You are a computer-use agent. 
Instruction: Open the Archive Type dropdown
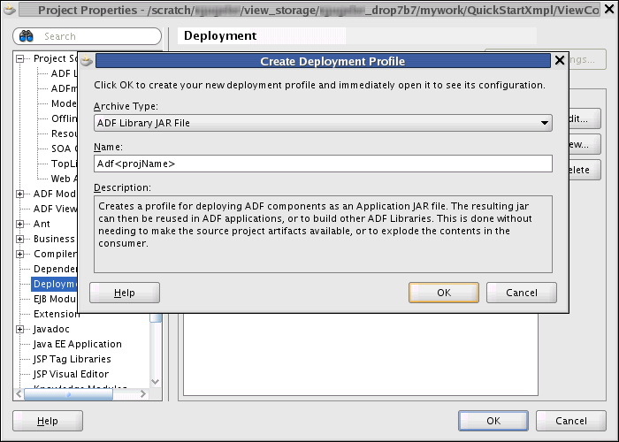pyautogui.click(x=323, y=123)
